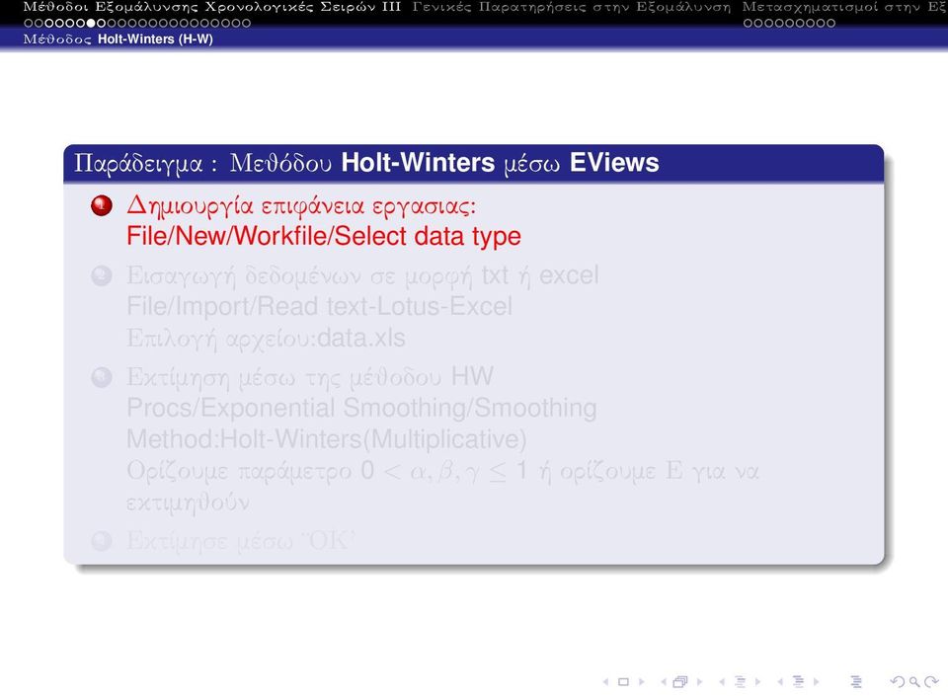The height and width of the screenshot is (696, 948).
Task: Click the slide rectangle navigation icon
Action: [x=623, y=682]
